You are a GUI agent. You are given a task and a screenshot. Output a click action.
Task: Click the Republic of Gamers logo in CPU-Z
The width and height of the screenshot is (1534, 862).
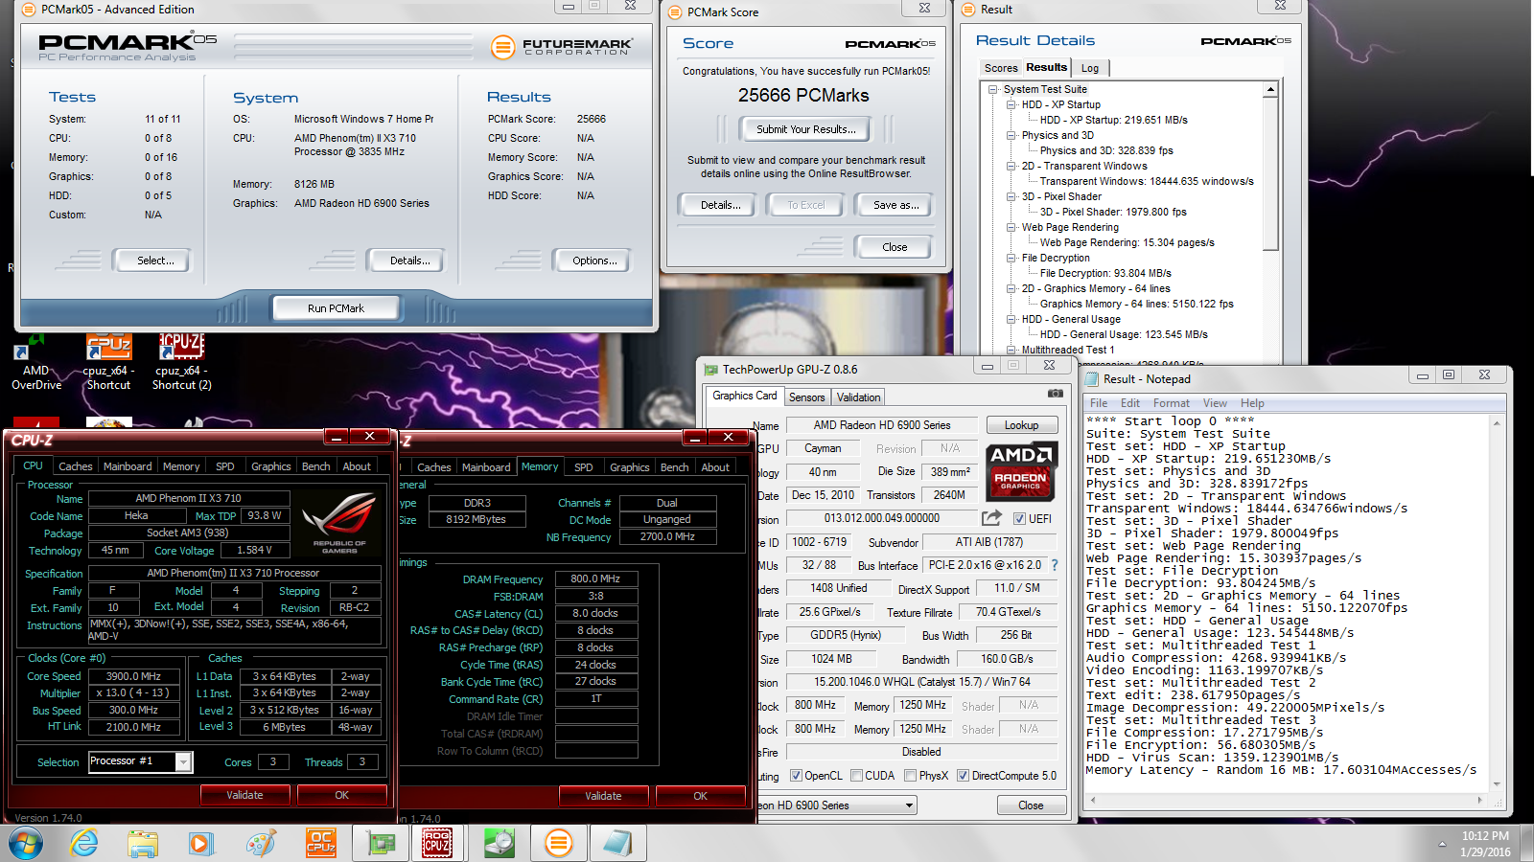338,524
